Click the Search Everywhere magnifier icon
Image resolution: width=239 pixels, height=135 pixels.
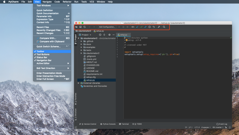click(x=164, y=27)
